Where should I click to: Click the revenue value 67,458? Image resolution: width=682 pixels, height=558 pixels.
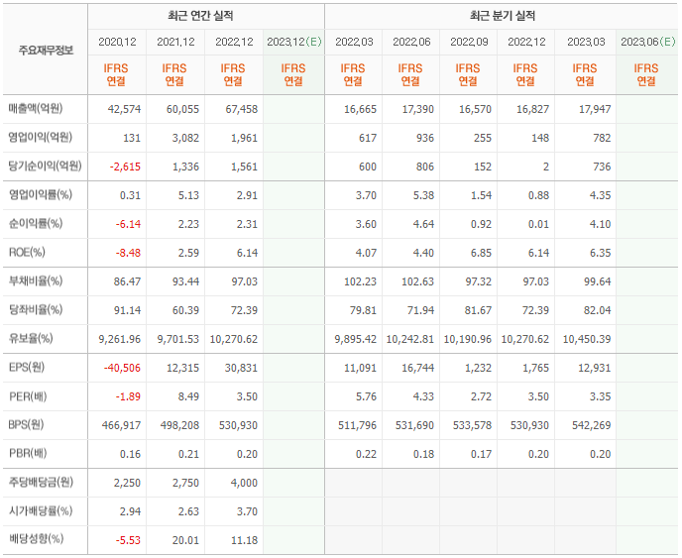pos(242,109)
